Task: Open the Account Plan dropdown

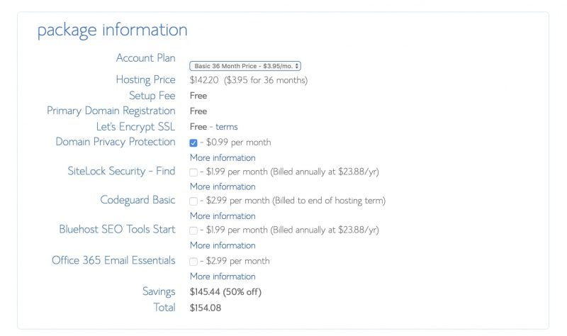Action: 245,66
